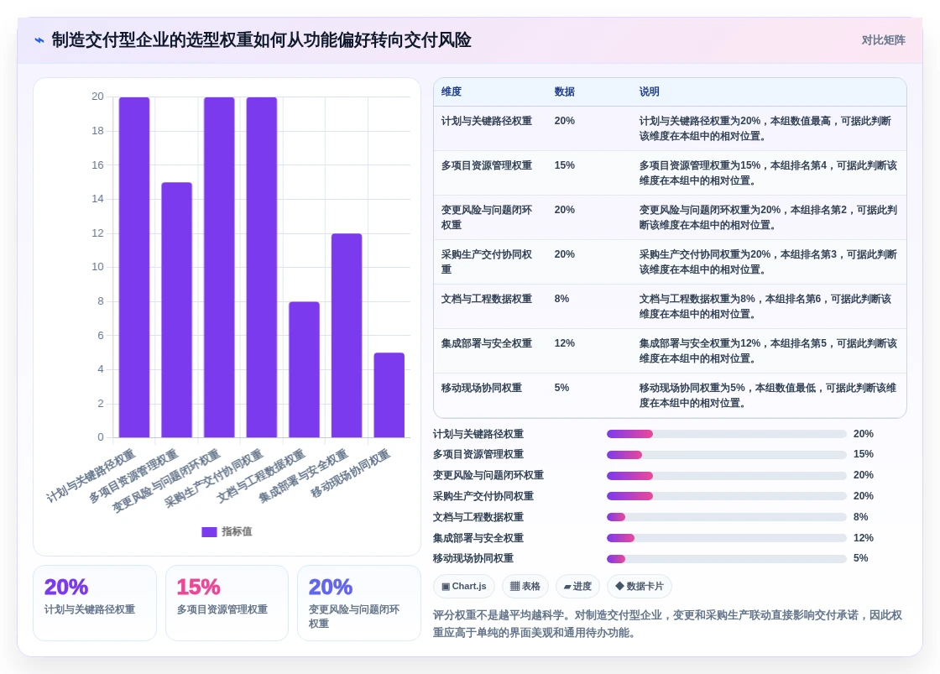
Task: Click the description mentioning 本组数值最低
Action: pos(768,396)
